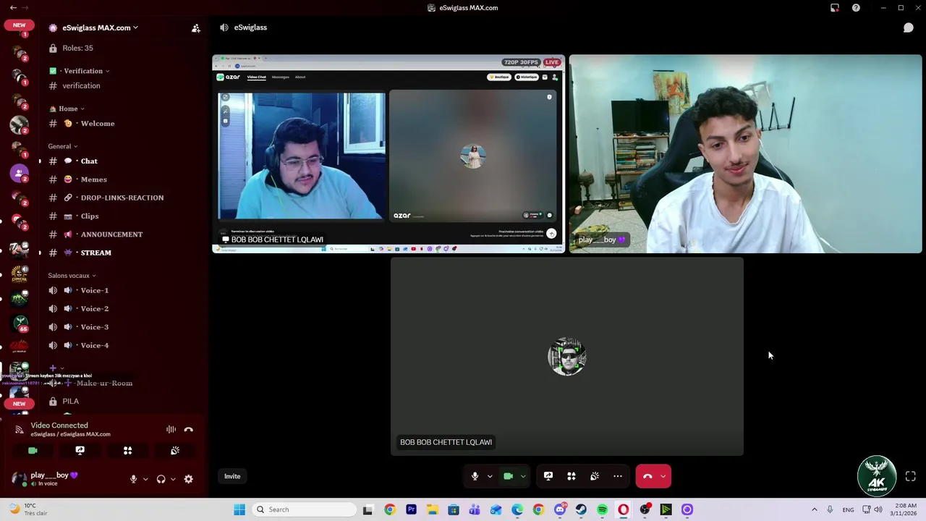
Task: Open the arrow next to red hang-up
Action: point(663,476)
